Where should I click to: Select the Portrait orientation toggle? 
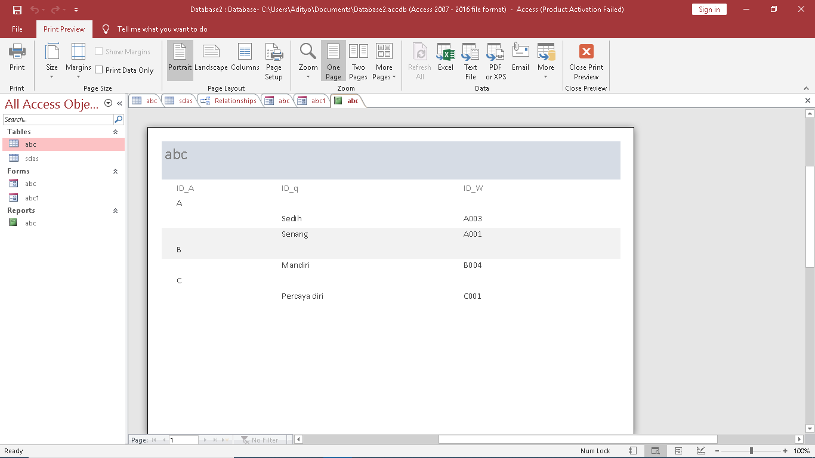coord(180,57)
